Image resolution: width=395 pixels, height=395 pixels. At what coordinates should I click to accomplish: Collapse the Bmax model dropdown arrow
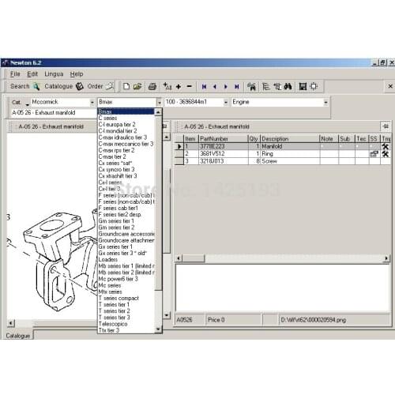159,102
